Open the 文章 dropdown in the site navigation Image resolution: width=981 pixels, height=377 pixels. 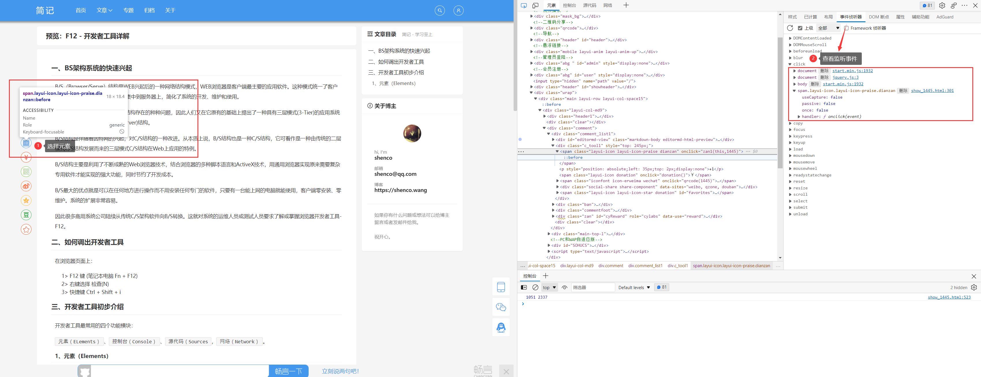coord(104,10)
